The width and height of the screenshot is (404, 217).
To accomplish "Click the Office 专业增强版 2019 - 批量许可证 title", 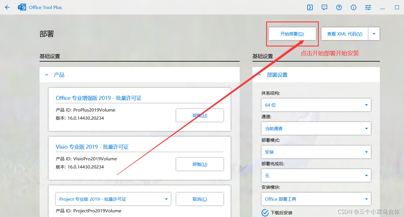I will pyautogui.click(x=99, y=98).
